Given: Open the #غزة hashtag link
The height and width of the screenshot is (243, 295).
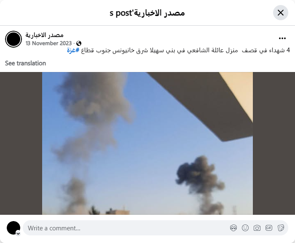Looking at the screenshot, I should pos(73,51).
